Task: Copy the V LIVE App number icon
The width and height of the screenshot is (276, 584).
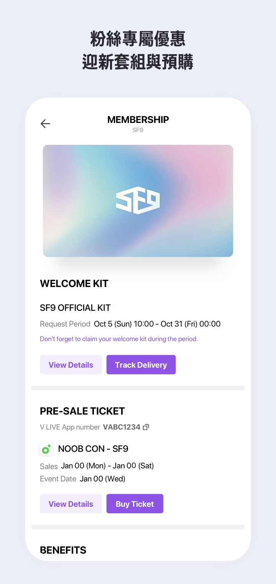Action: (146, 427)
